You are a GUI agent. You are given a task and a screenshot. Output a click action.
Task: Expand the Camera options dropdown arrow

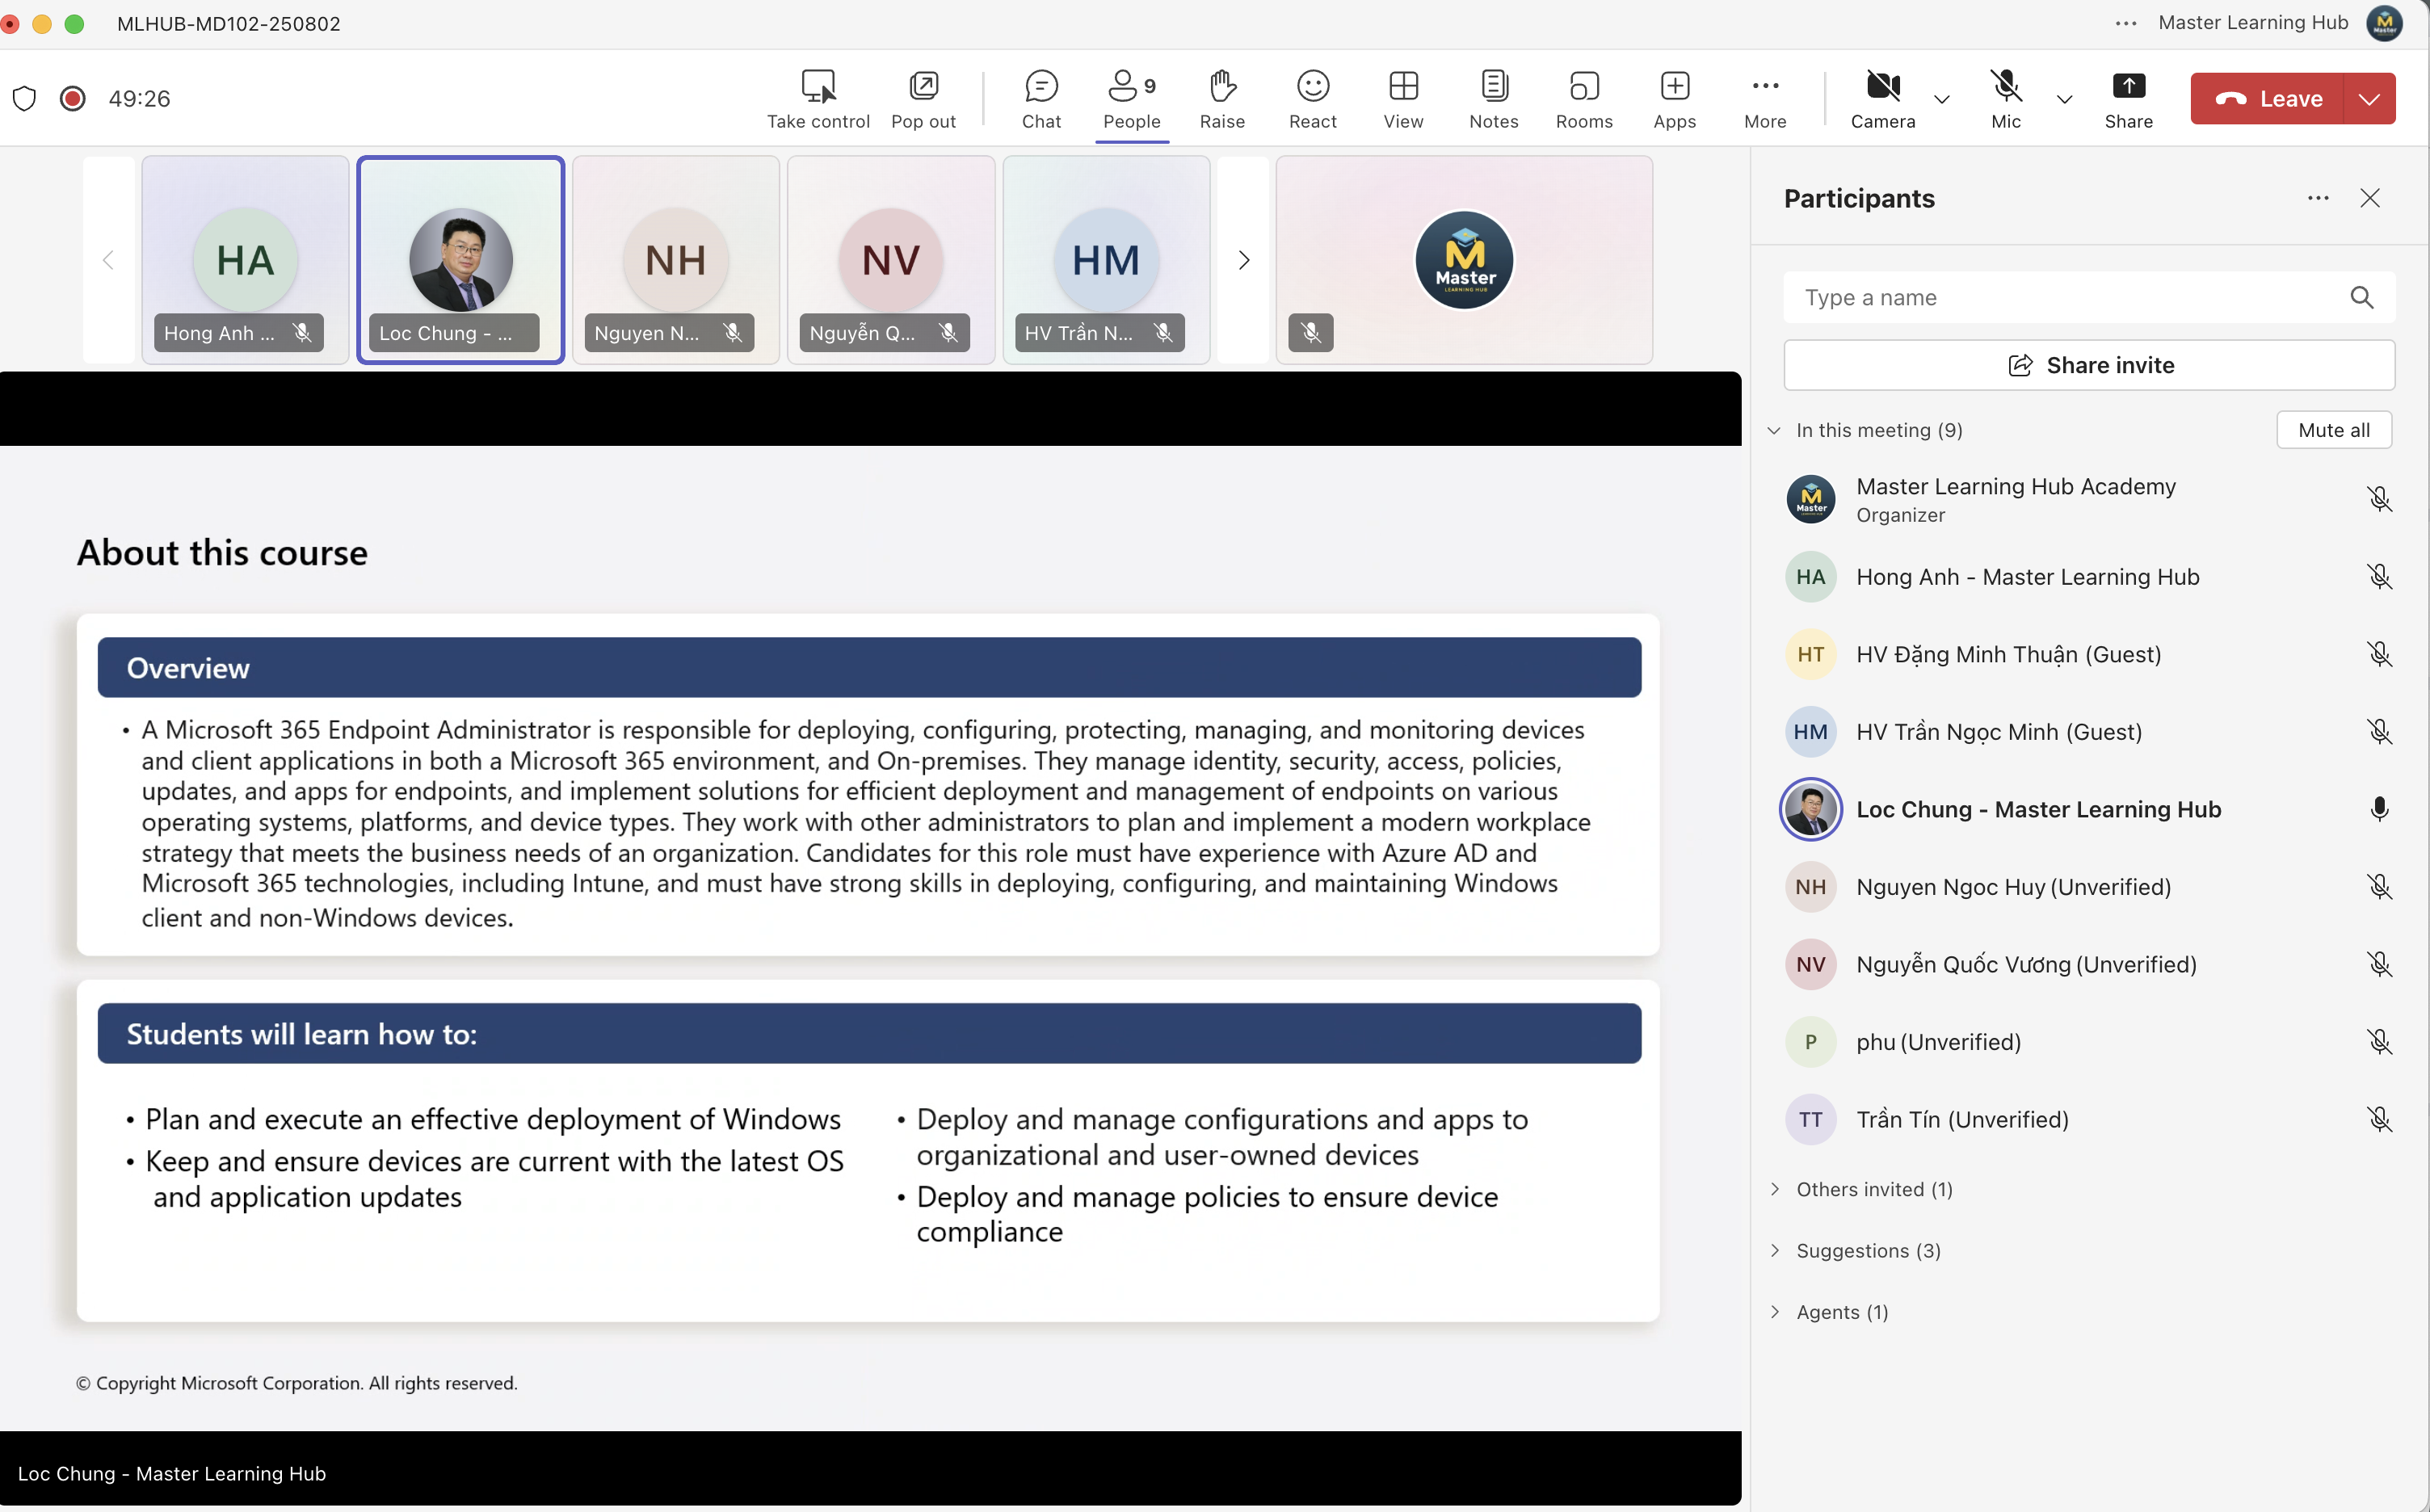coord(1942,99)
